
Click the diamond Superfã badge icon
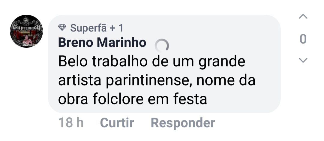point(62,28)
